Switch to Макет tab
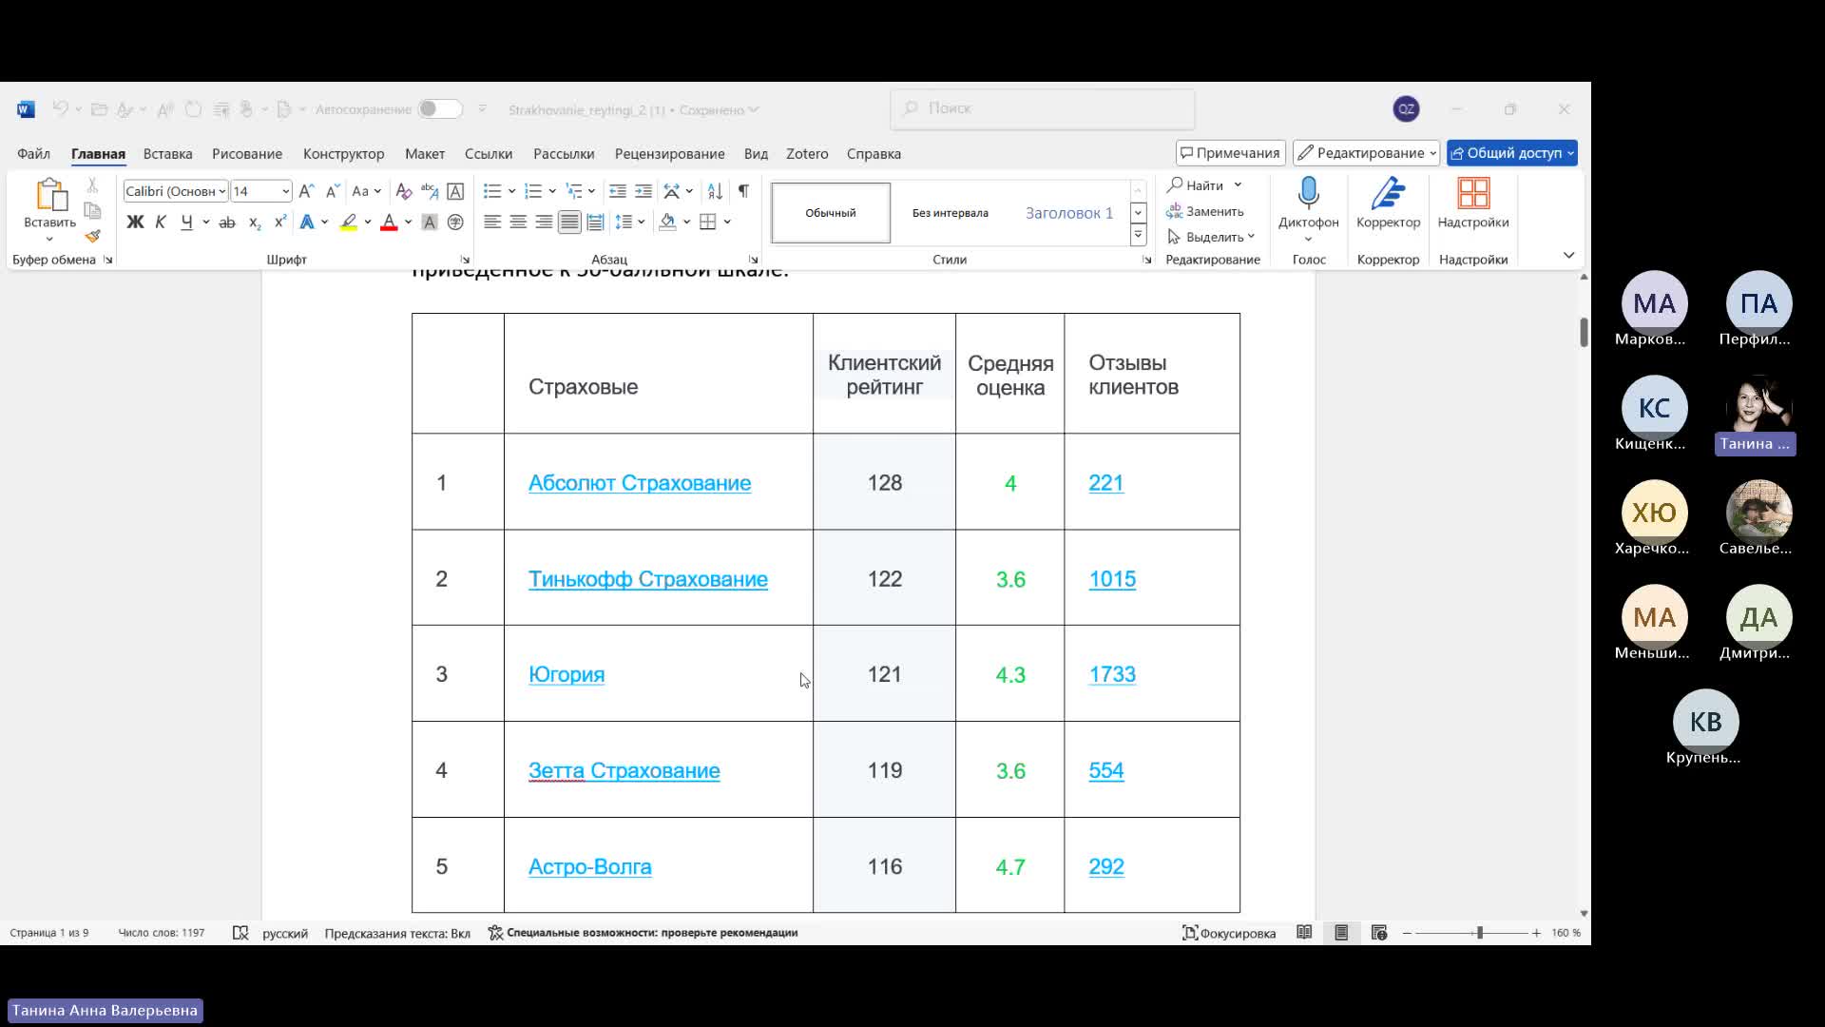1825x1027 pixels. [424, 153]
